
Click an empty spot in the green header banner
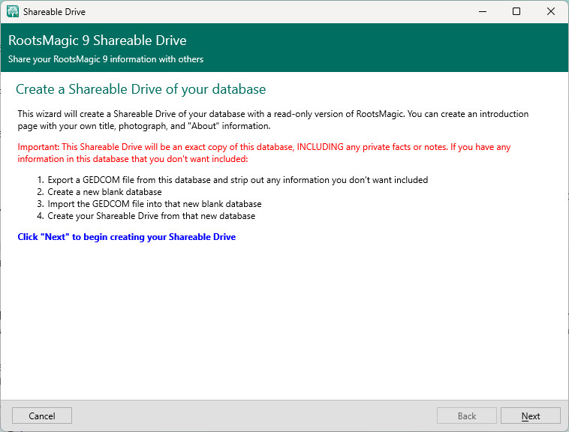(413, 48)
